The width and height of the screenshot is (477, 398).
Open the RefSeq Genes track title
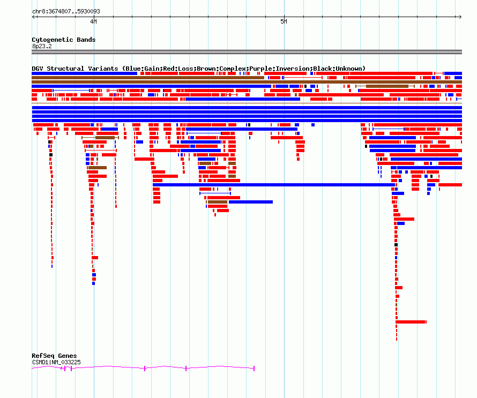coord(54,356)
